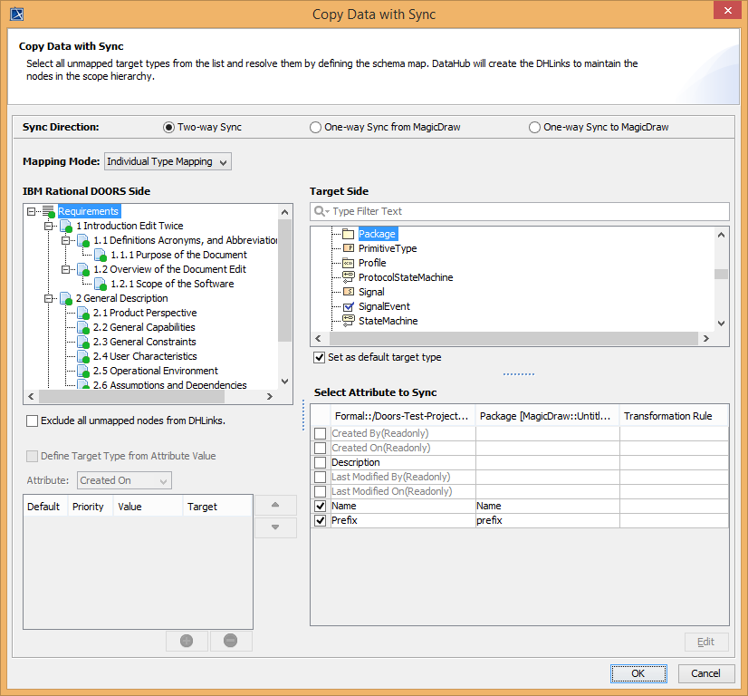Click the SignalEvent icon in target list
The image size is (748, 696).
click(349, 306)
